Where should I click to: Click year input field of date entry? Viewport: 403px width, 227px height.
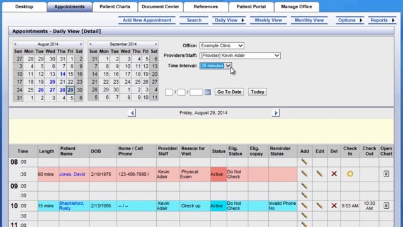(x=196, y=92)
